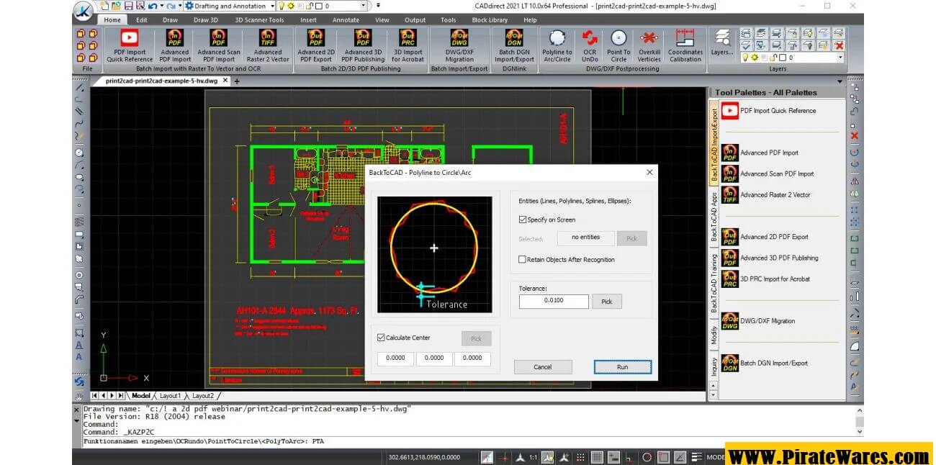Open BackToCAD Training side tab
The image size is (936, 465).
tap(714, 283)
